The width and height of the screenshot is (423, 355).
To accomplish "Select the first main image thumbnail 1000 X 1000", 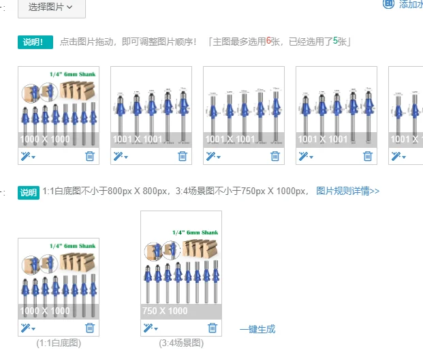I will click(x=59, y=107).
